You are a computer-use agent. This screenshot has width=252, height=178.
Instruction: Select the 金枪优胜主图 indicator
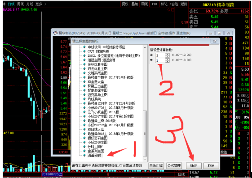(97, 64)
